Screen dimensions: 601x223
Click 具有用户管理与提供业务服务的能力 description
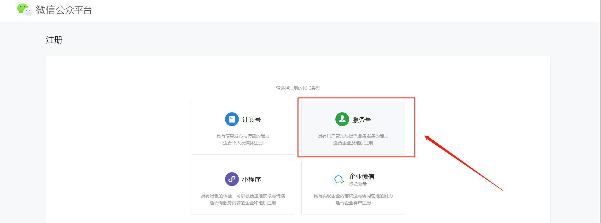pos(353,136)
